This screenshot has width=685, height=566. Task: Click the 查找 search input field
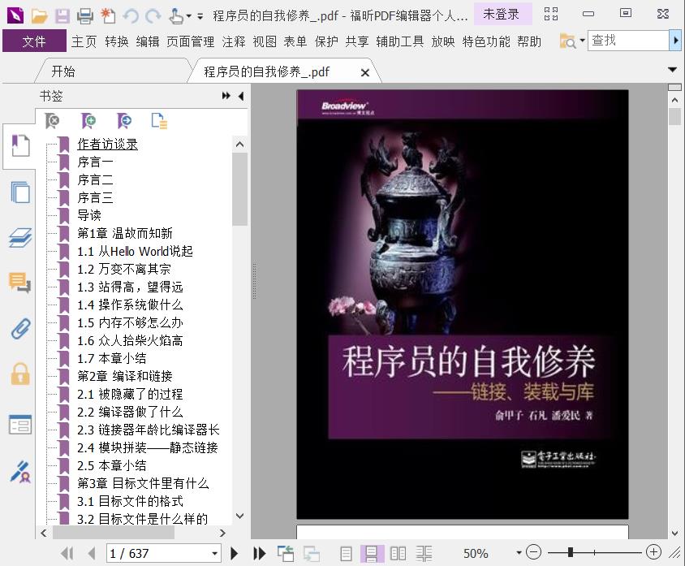[629, 41]
